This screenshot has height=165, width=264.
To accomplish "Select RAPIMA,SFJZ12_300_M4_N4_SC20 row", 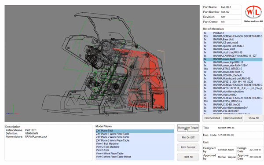I will (233, 82).
